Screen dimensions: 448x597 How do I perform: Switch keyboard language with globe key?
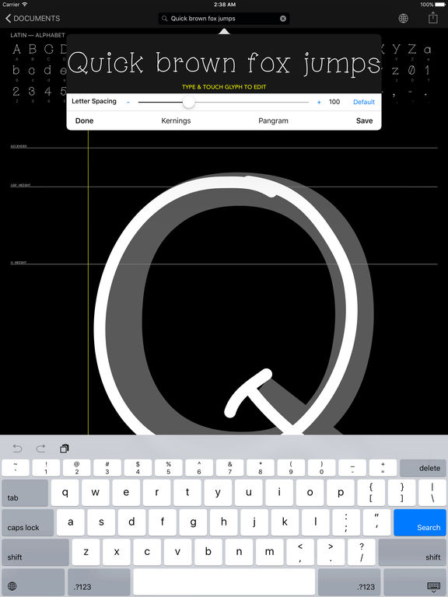pos(33,581)
